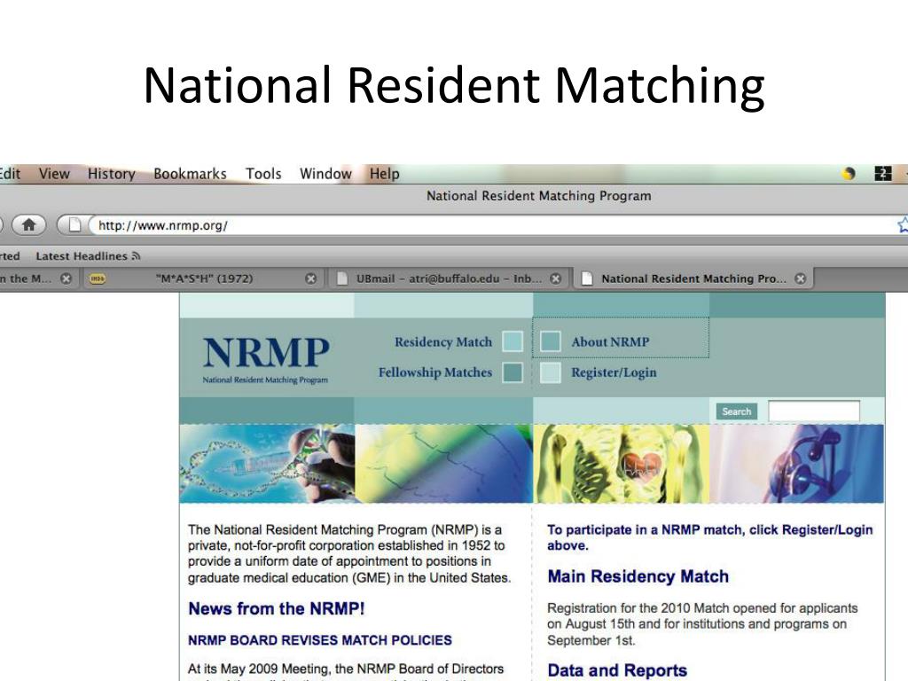Viewport: 908px width, 681px height.
Task: Click the site search text field
Action: (814, 411)
